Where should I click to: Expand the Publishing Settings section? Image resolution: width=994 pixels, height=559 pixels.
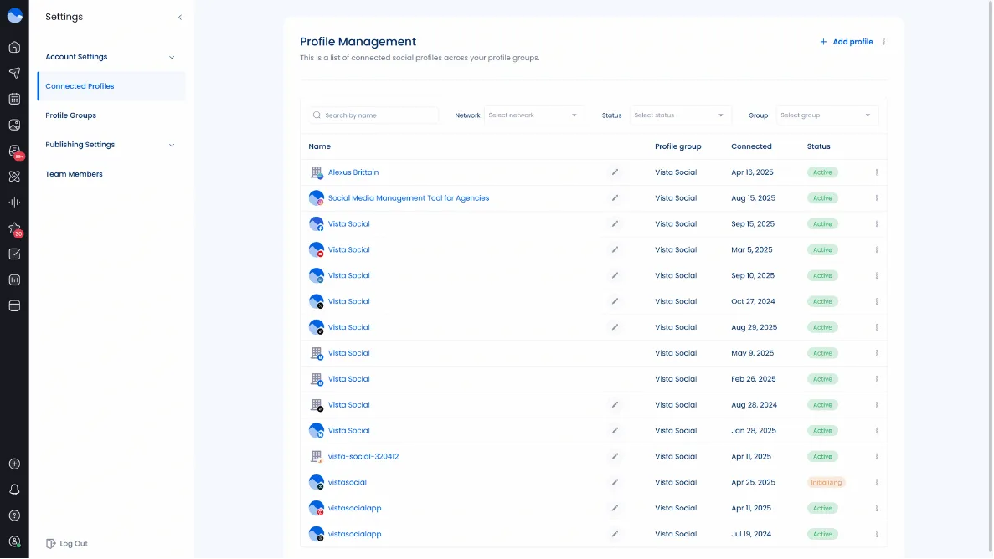point(172,144)
